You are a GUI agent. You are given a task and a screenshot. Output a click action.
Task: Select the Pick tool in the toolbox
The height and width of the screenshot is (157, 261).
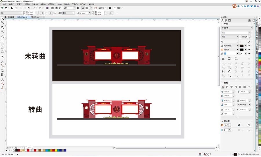(2, 18)
